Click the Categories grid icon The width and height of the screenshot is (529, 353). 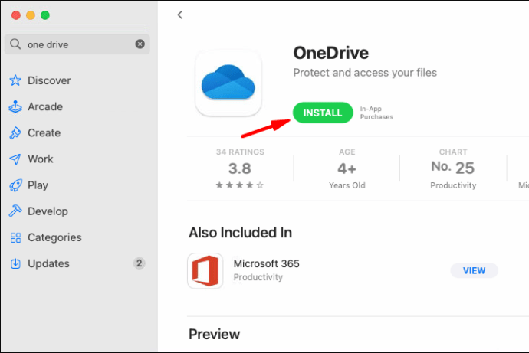[x=15, y=237]
